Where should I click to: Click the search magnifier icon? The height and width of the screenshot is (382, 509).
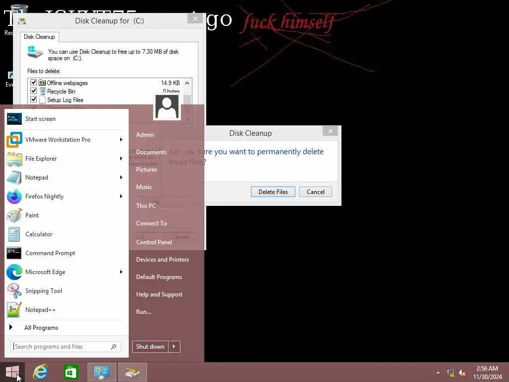click(x=114, y=347)
